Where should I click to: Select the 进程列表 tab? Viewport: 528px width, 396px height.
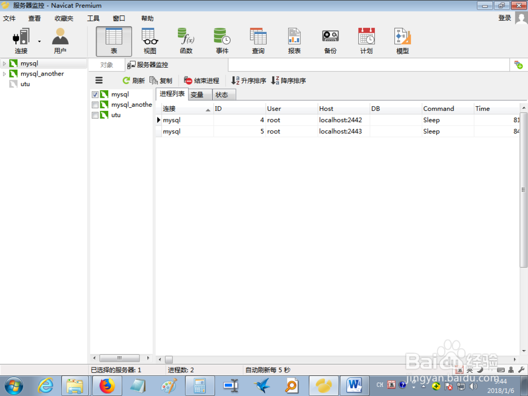pyautogui.click(x=172, y=94)
